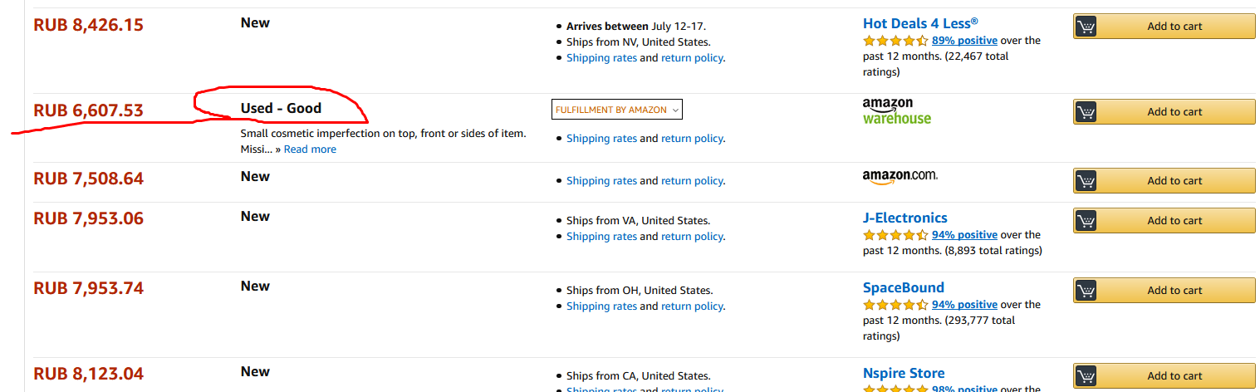This screenshot has height=392, width=1260.
Task: Click the cart icon in Nspire Store row
Action: [x=1085, y=376]
